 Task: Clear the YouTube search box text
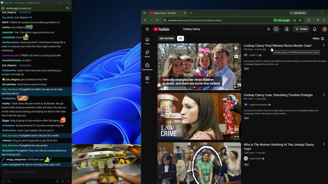tap(269, 29)
